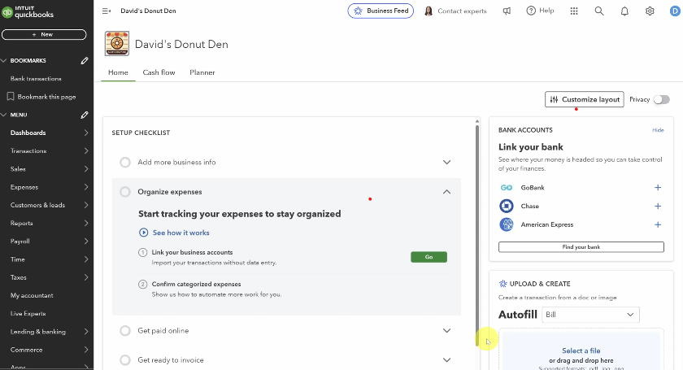
Task: Click the Chase logo icon
Action: (506, 206)
